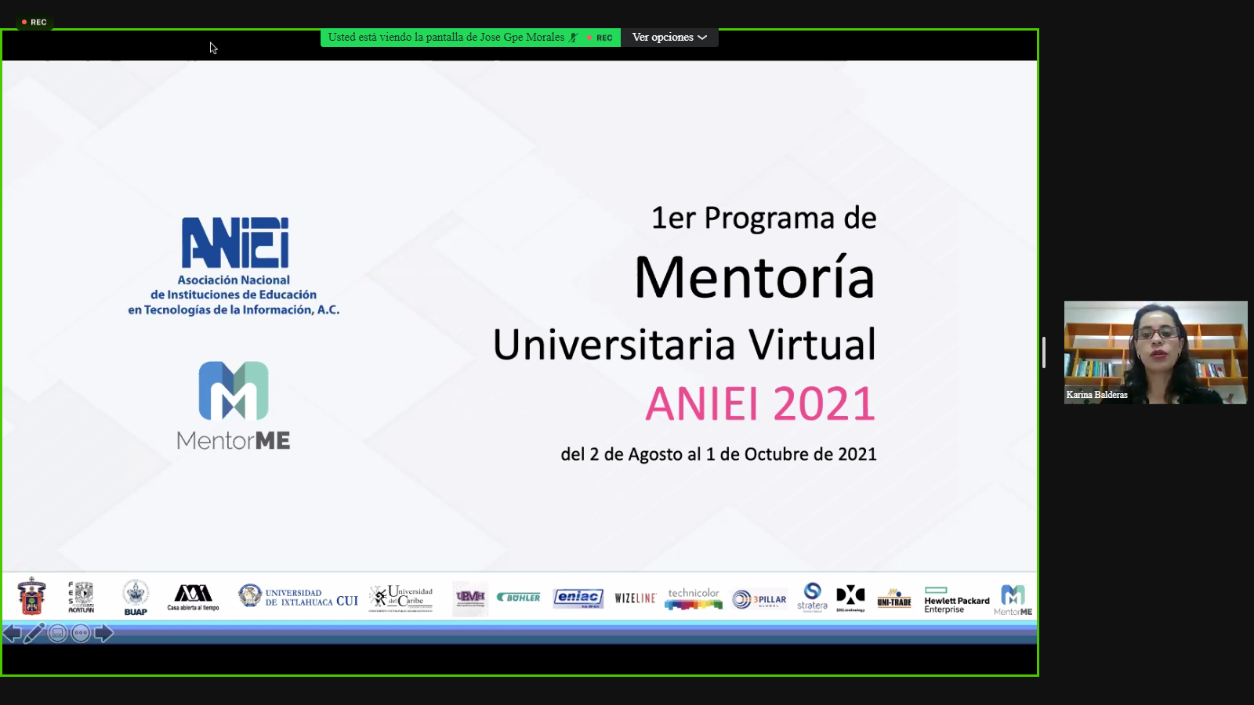Go to the previous slide arrow
The height and width of the screenshot is (705, 1254).
pyautogui.click(x=12, y=633)
